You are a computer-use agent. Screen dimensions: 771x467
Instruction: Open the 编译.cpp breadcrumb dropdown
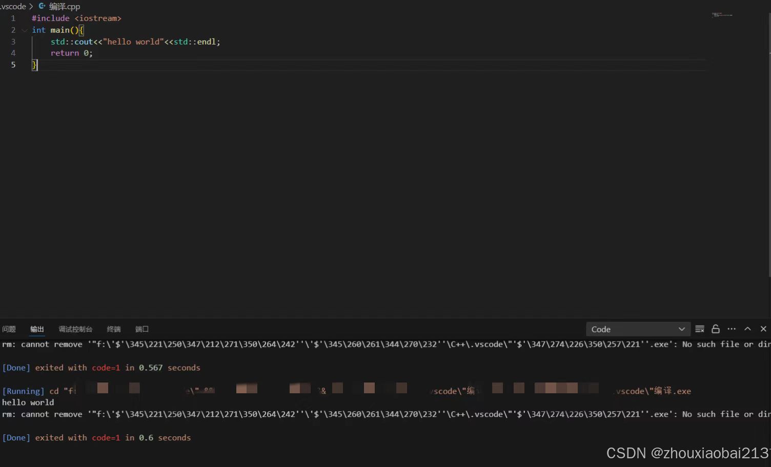click(x=64, y=6)
